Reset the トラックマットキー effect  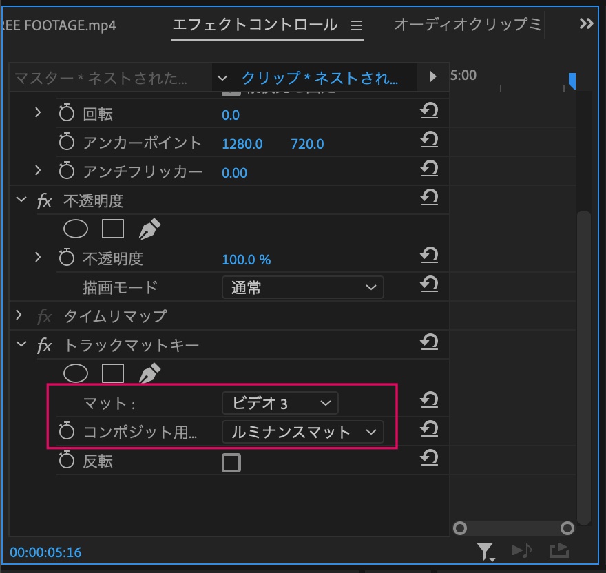429,342
